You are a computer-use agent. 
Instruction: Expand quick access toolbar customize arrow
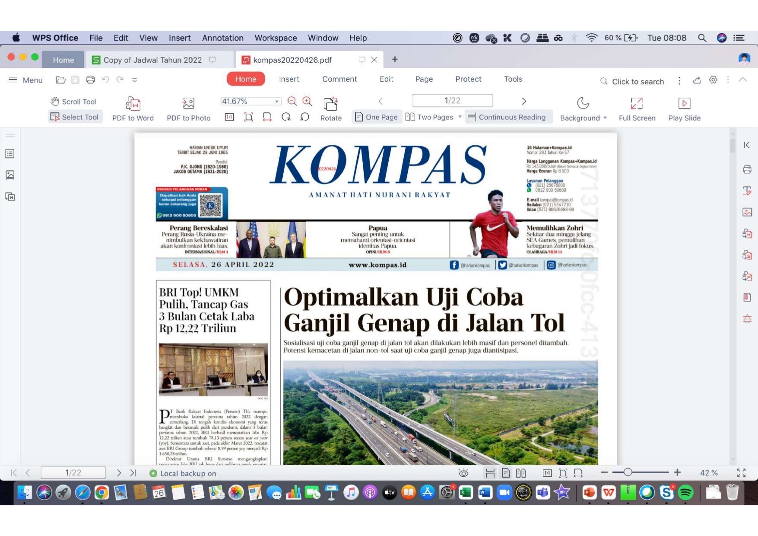pyautogui.click(x=135, y=80)
